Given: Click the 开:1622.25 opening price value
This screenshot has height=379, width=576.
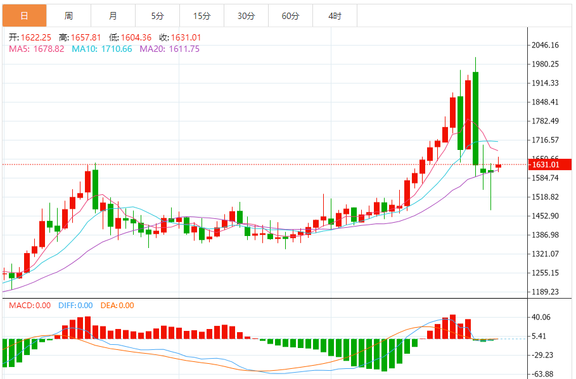Looking at the screenshot, I should tap(30, 38).
